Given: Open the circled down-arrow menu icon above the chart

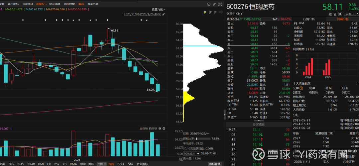Looking at the screenshot, I should pos(208,4).
